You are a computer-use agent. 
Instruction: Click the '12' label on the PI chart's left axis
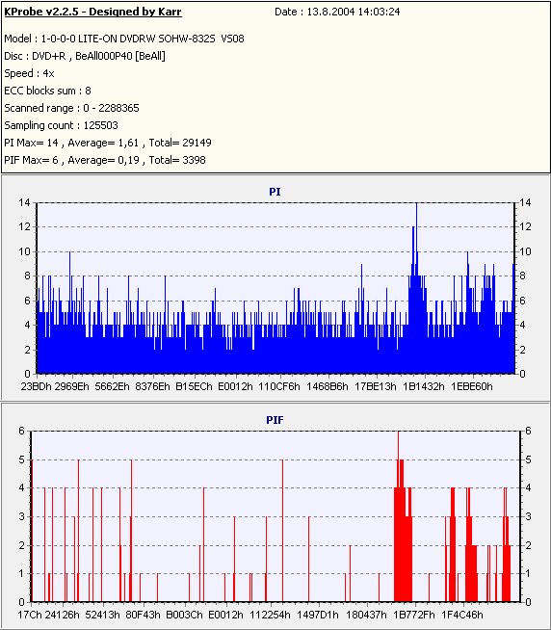click(24, 227)
